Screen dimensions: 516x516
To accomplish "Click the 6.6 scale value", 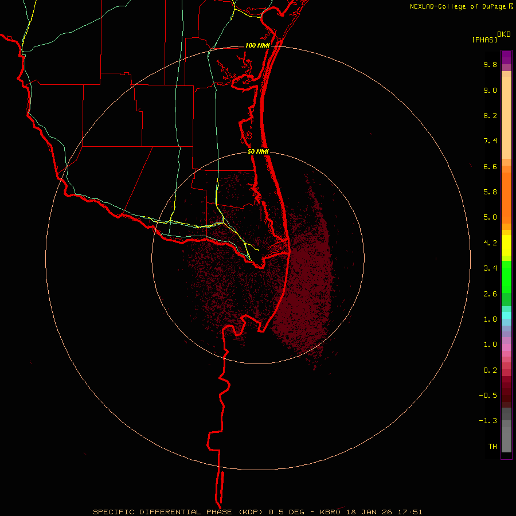I will (x=490, y=166).
